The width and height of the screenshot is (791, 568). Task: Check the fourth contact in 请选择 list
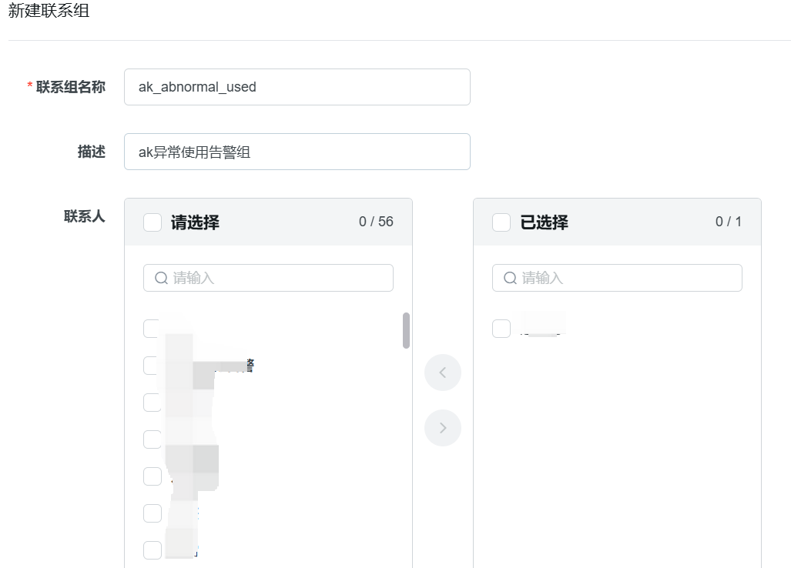point(153,439)
